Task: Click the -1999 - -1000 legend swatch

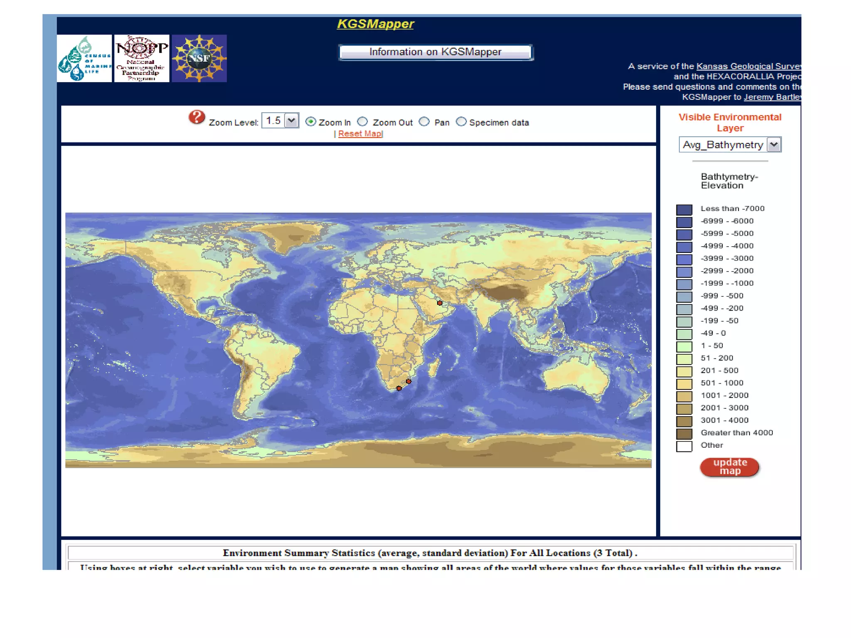Action: point(684,284)
